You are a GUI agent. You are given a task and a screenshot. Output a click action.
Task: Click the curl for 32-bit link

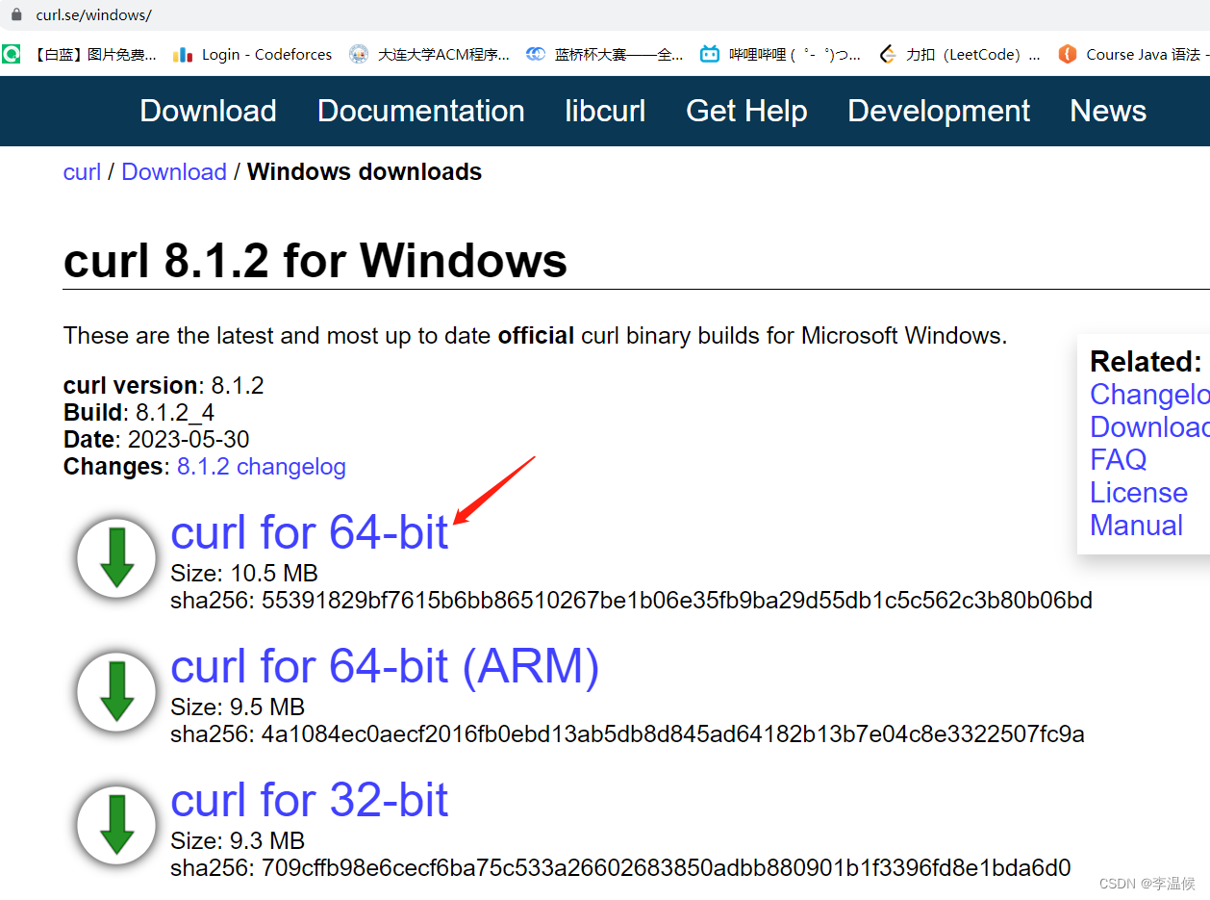[x=310, y=800]
